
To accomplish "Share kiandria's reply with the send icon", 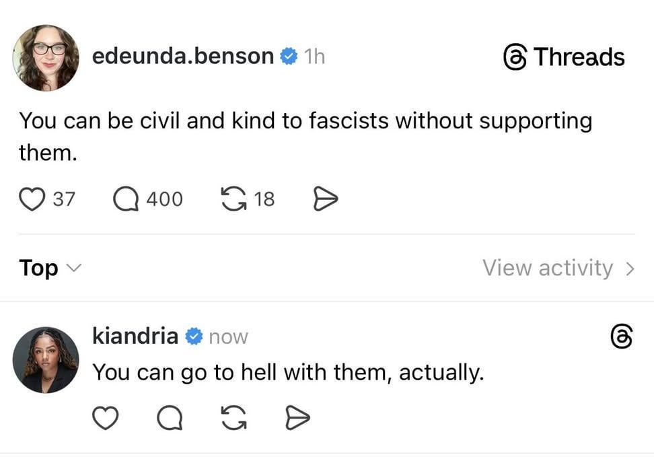I will pos(297,419).
